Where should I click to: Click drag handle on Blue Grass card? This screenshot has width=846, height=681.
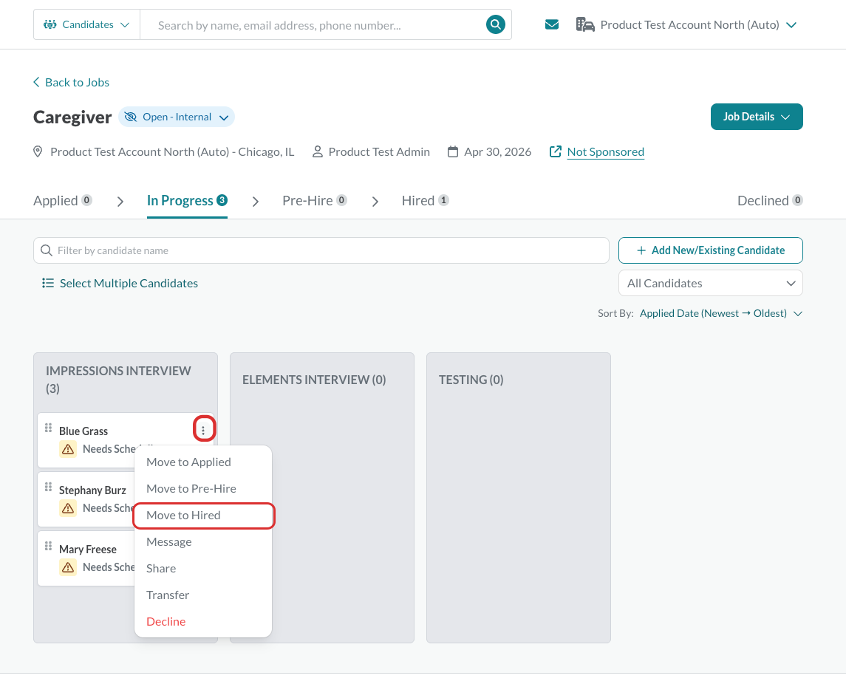point(48,428)
